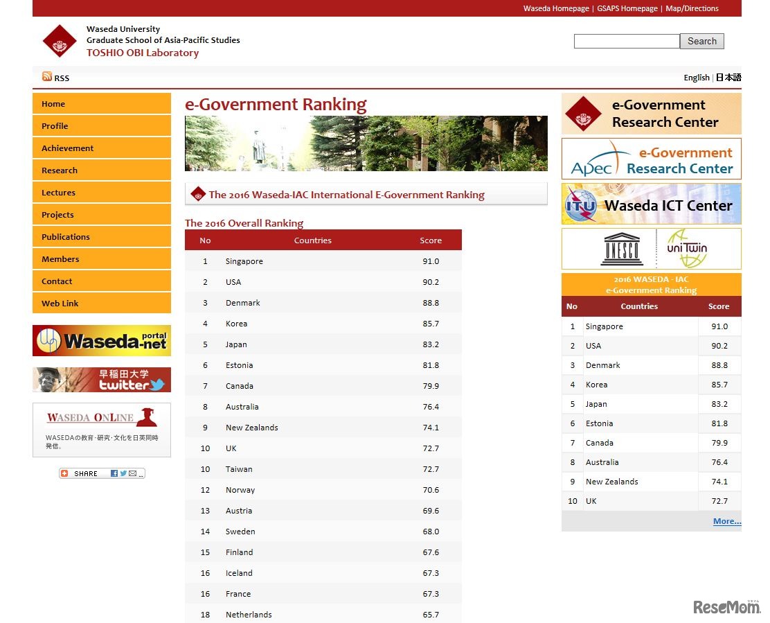Click the More... link under the sidebar ranking
The image size is (770, 623).
pyautogui.click(x=727, y=521)
